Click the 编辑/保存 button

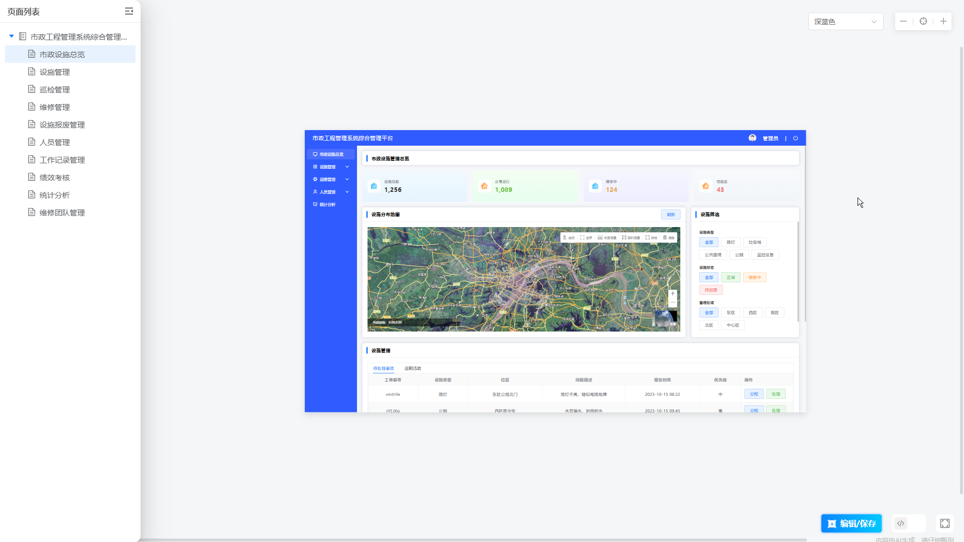point(852,523)
